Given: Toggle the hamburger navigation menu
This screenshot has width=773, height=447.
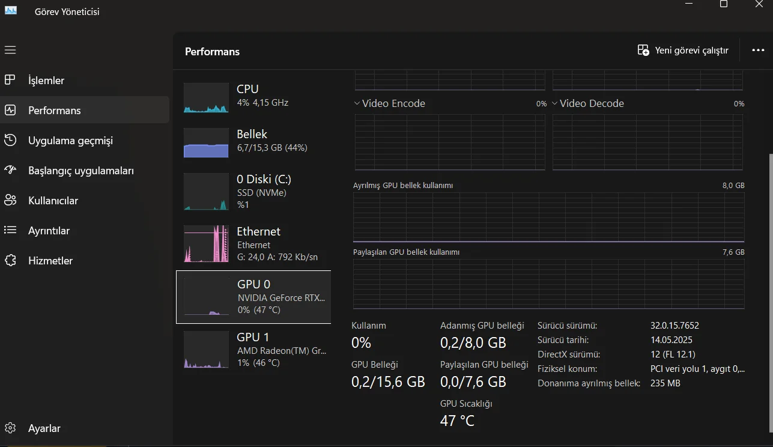Looking at the screenshot, I should [x=10, y=50].
